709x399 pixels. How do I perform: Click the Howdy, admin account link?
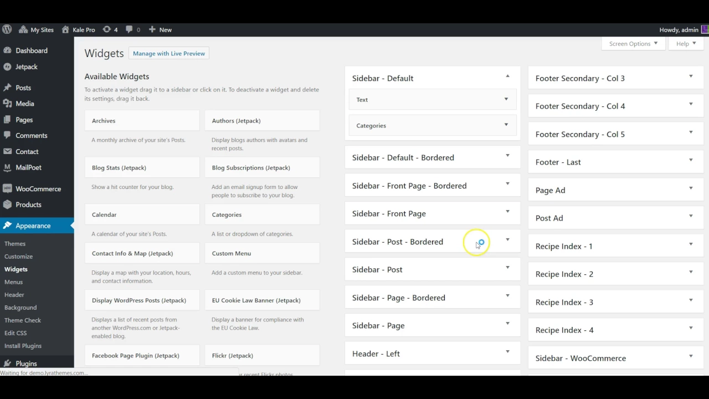[x=679, y=30]
